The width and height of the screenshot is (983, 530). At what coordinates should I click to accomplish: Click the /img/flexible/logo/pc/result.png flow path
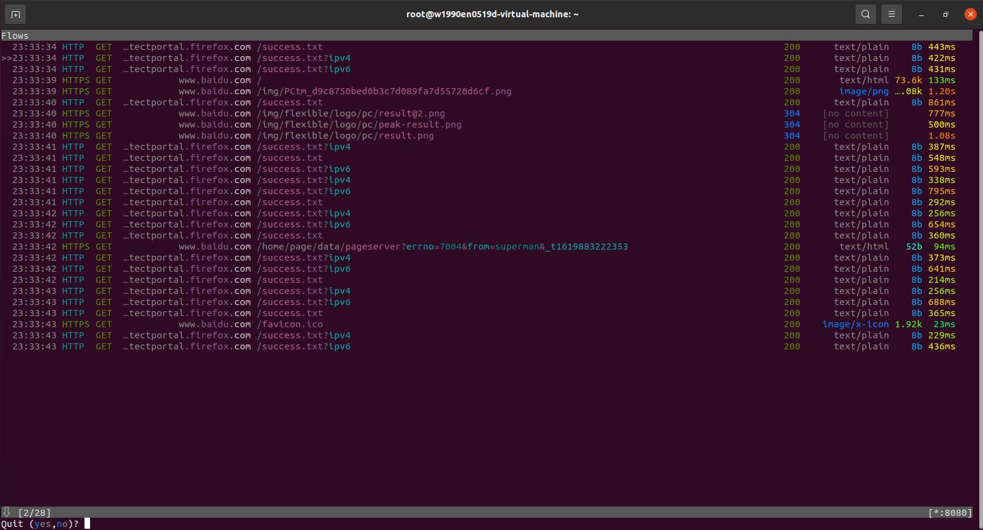point(345,136)
